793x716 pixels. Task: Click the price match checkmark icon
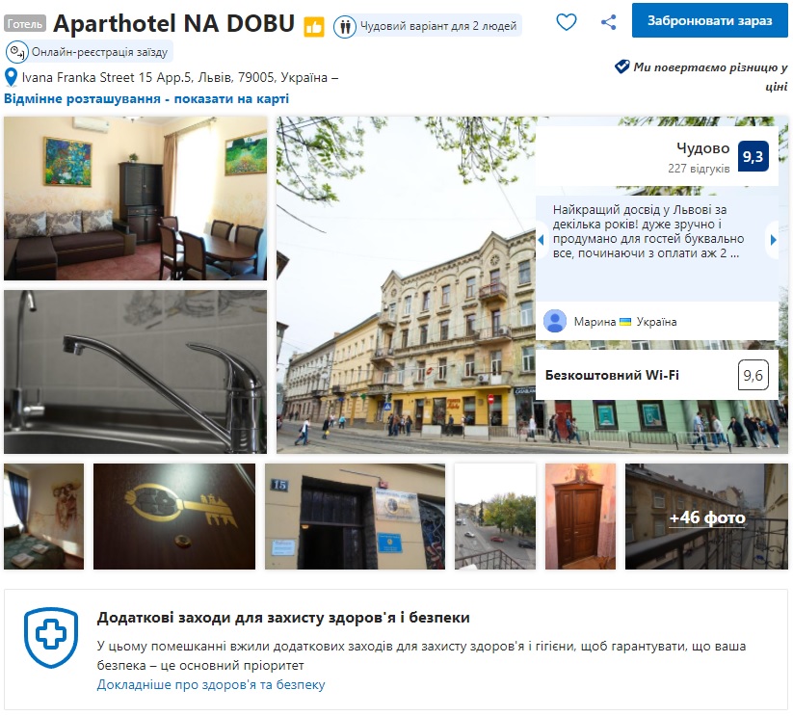click(x=621, y=66)
